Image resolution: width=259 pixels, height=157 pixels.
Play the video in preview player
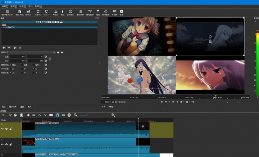tap(169, 102)
